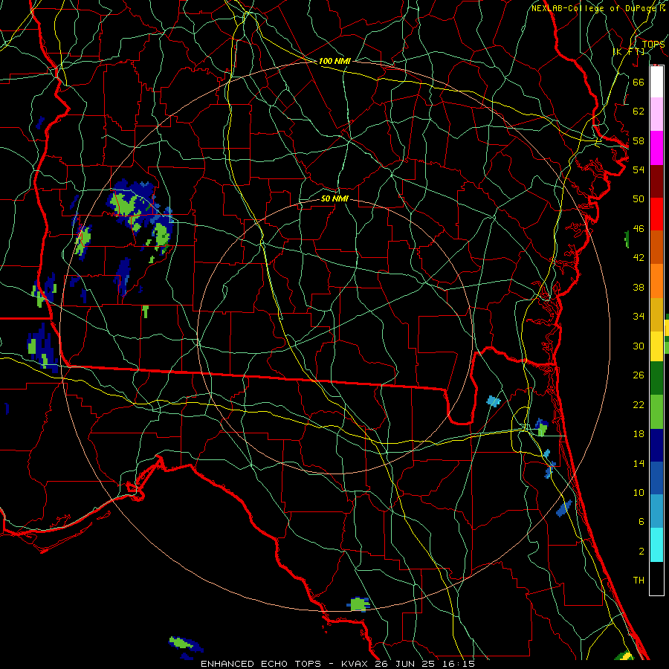Click the legend value "2"
Image resolution: width=669 pixels, height=669 pixels.
coord(641,552)
